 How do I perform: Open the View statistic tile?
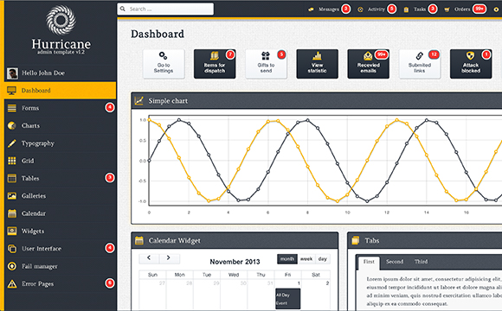(318, 64)
